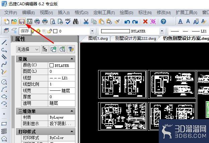Open the 格式(O) menu

tap(81, 13)
